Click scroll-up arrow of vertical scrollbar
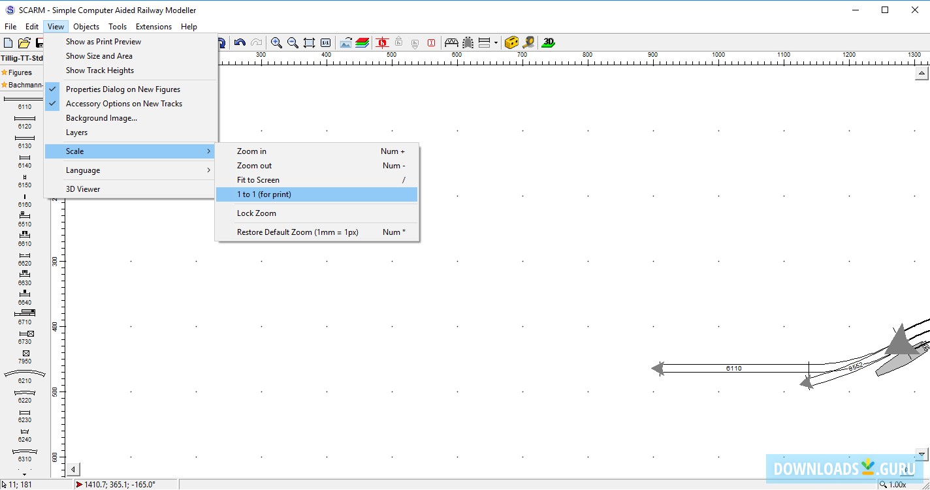Viewport: 930px width, 490px height. coord(922,74)
